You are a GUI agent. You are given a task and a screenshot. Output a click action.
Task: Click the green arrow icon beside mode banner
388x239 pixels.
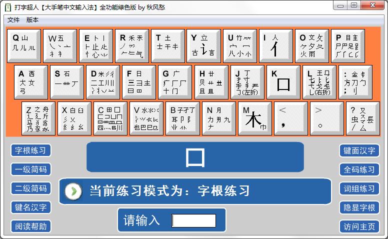click(73, 191)
